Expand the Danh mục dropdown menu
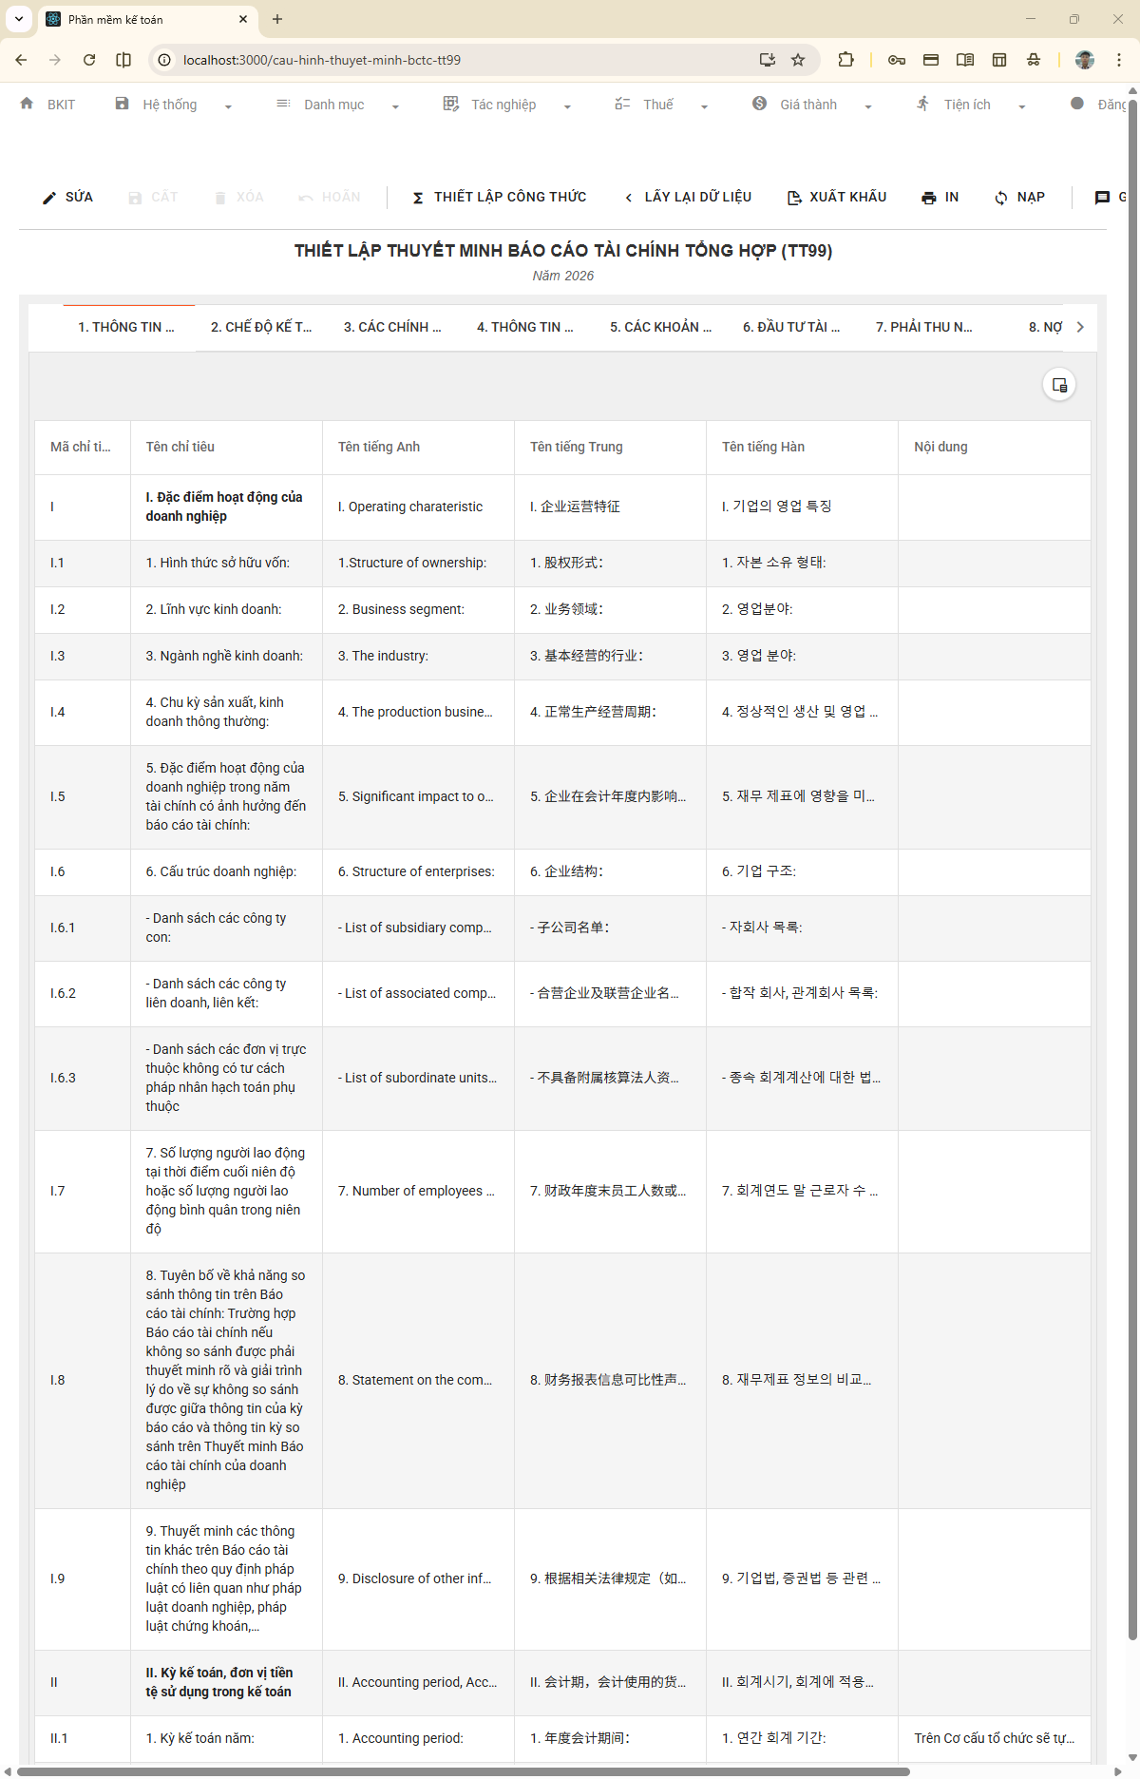Viewport: 1140px width, 1779px height. tap(337, 105)
